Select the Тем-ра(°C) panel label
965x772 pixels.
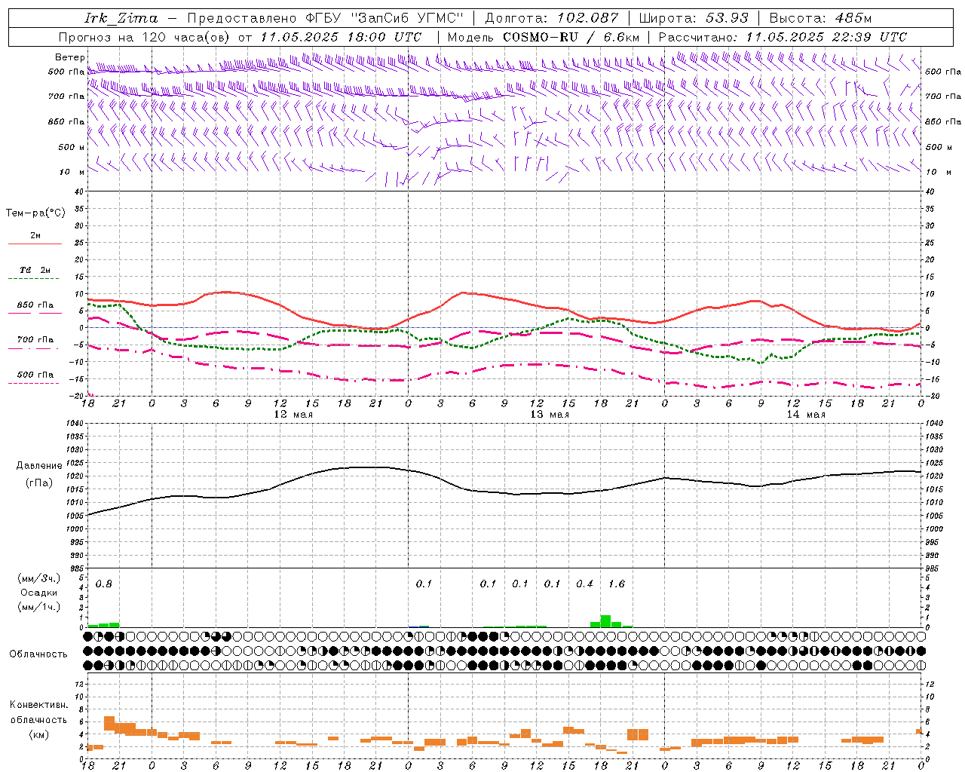(35, 213)
